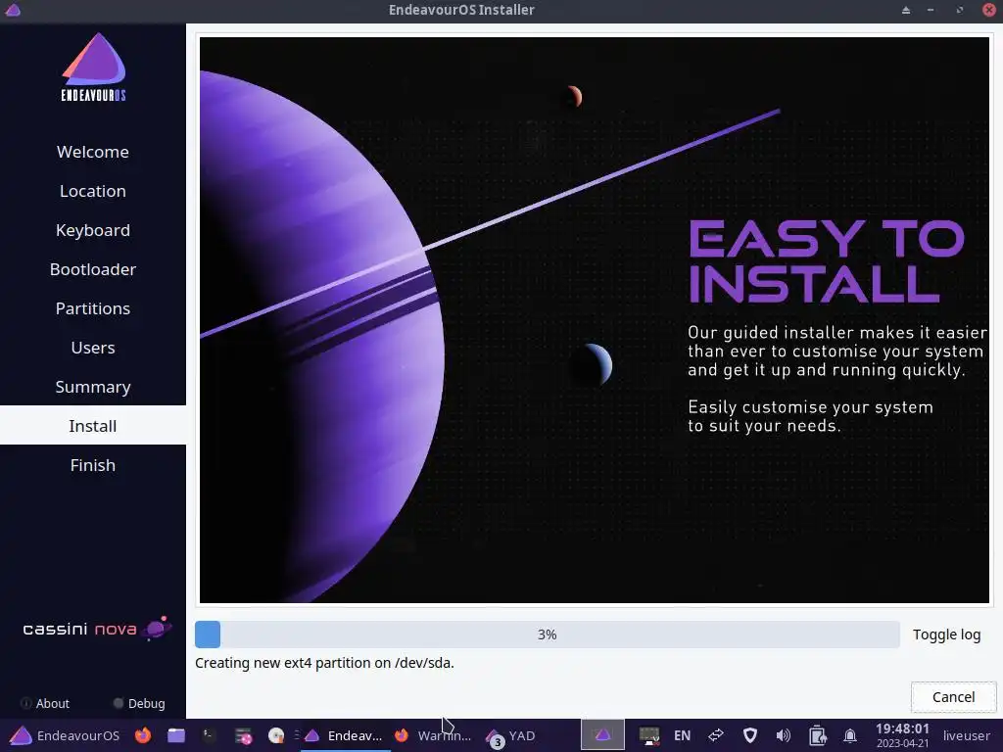Maximize the installer window

coord(960,10)
